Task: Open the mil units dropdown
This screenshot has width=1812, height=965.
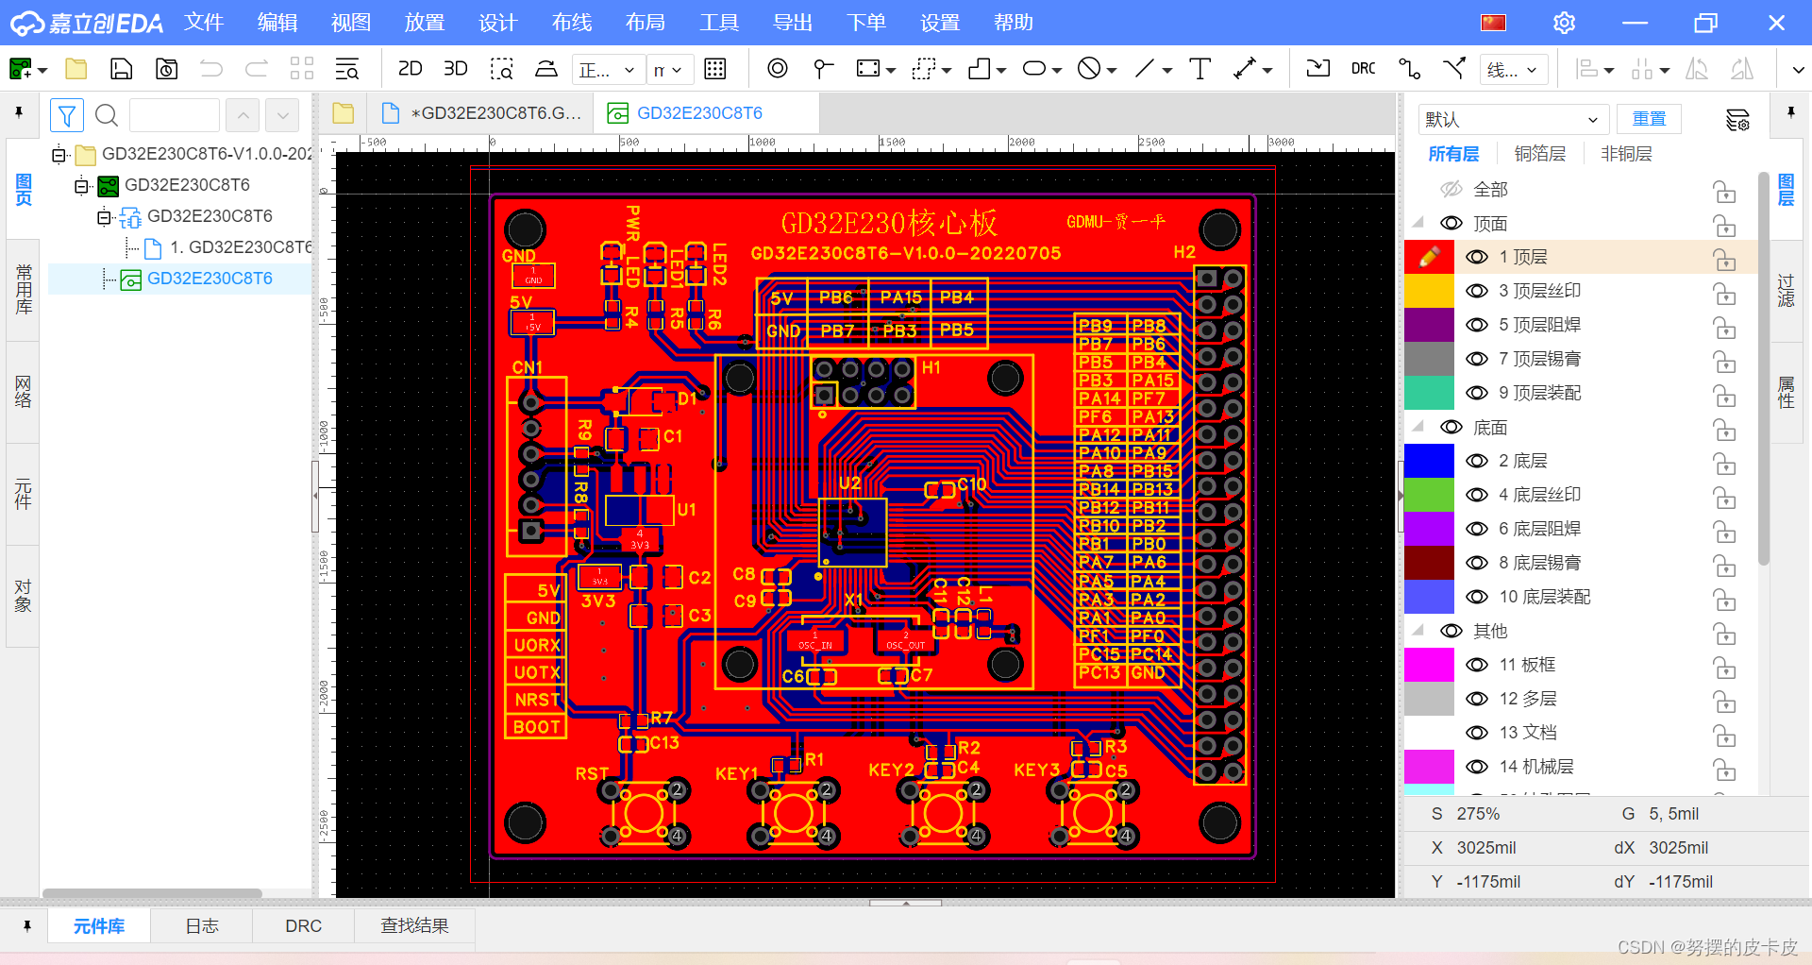Action: [x=670, y=69]
